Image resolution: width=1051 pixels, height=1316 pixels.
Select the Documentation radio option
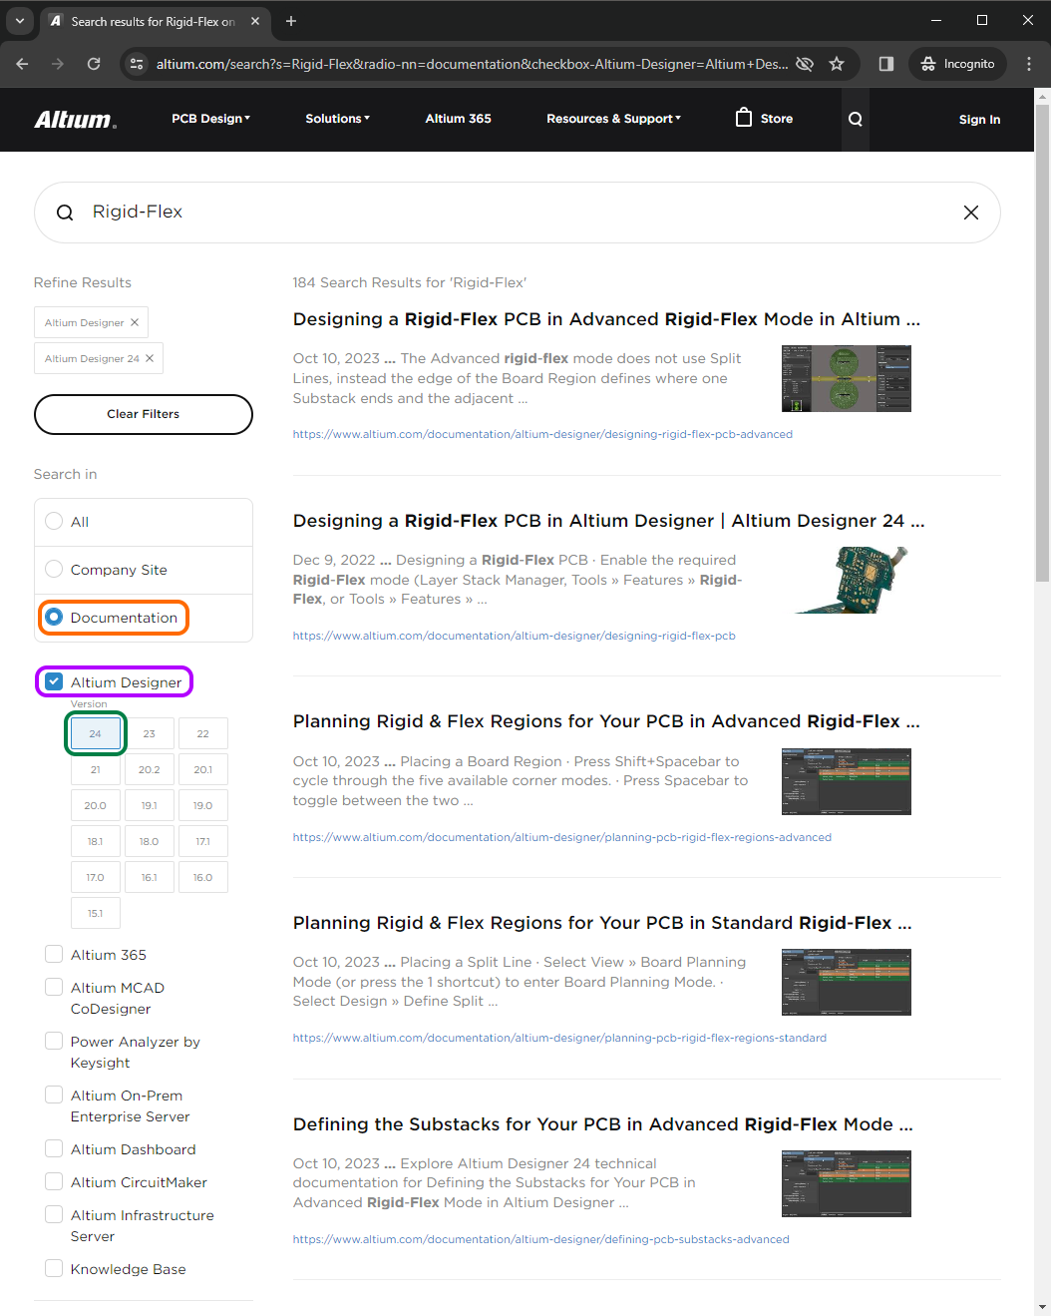(54, 618)
